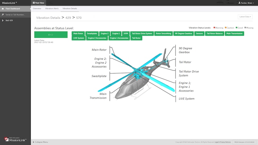The height and width of the screenshot is (145, 258).
Task: Select the Swashplate assembly button
Action: [92, 33]
